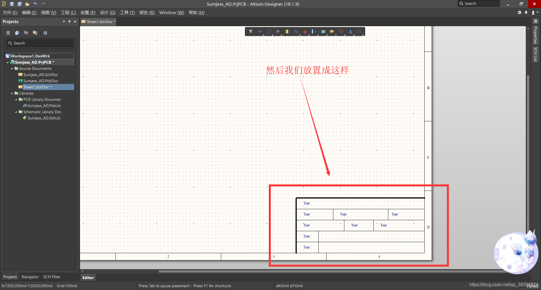Click the redo arrow icon
Screen dimensions: 541x290
tap(43, 4)
